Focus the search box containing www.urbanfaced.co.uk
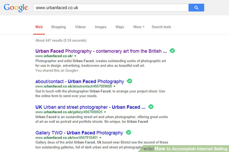229x152 pixels. tap(111, 8)
